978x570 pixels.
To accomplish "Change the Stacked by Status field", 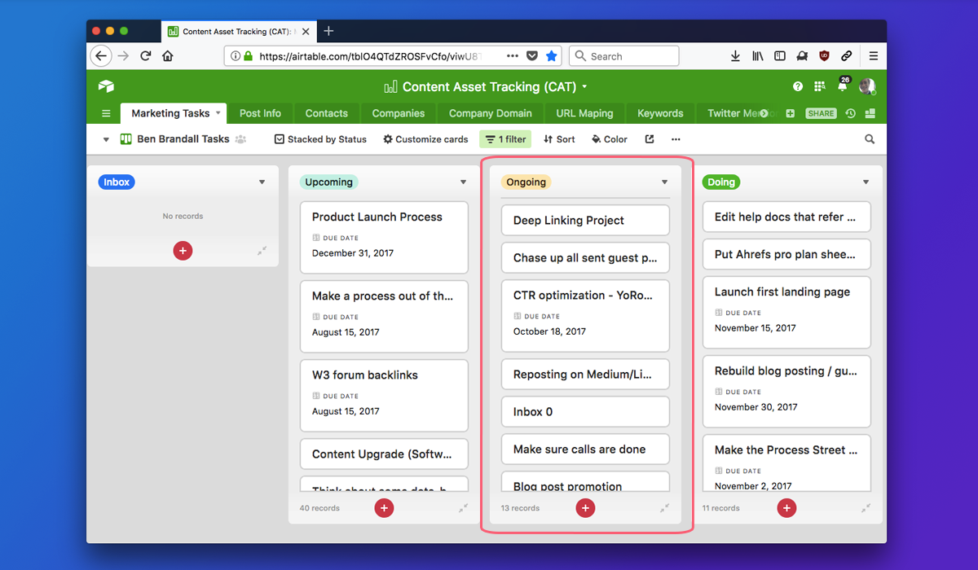I will click(320, 139).
